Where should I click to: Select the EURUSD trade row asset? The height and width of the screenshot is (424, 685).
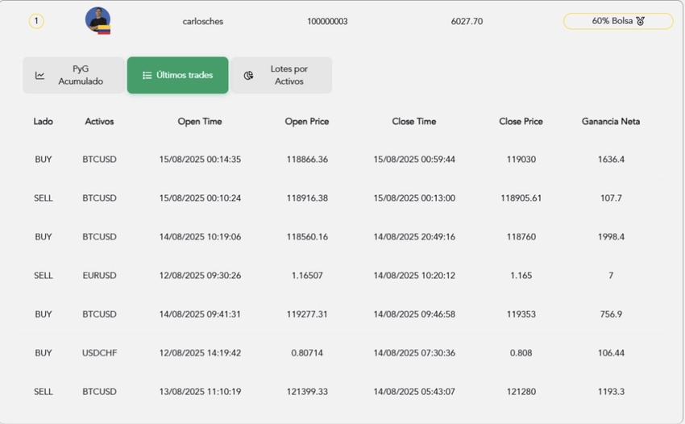[x=99, y=276]
